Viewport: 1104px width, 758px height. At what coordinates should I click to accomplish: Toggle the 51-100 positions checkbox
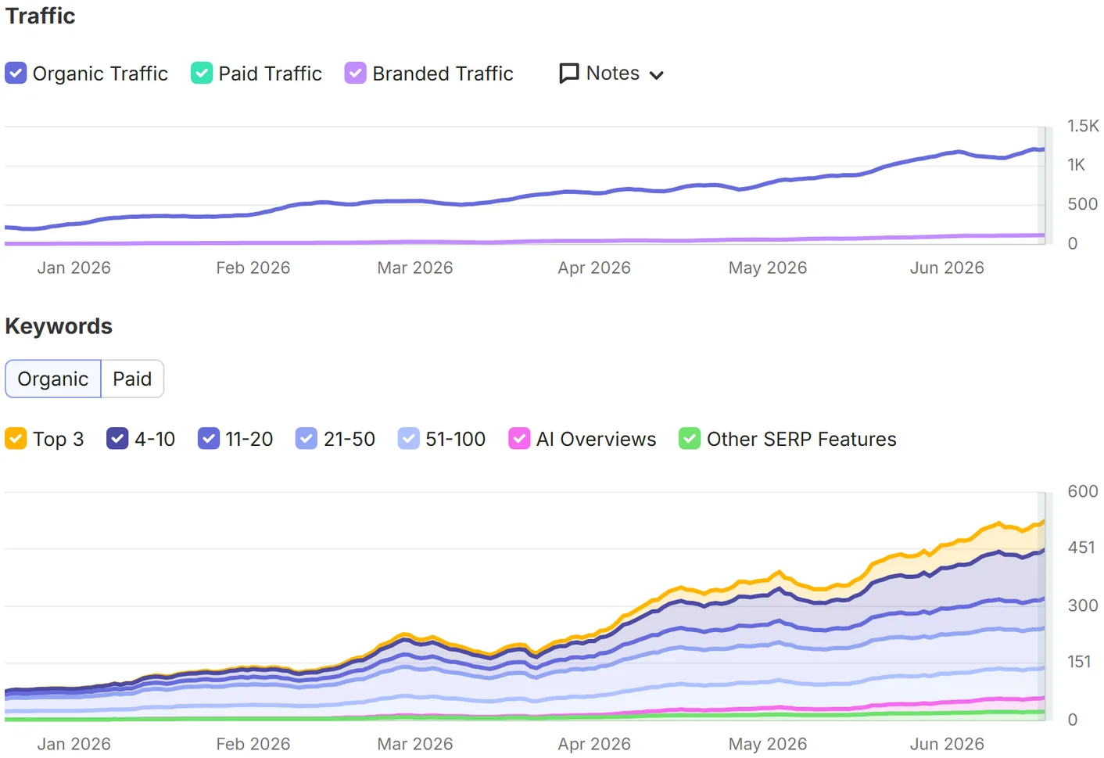[409, 439]
